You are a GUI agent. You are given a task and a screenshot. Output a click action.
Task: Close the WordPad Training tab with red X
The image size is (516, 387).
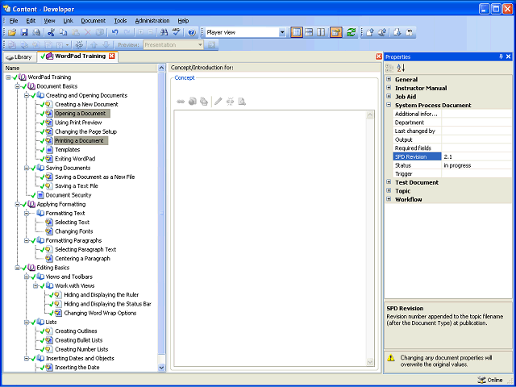tap(112, 56)
